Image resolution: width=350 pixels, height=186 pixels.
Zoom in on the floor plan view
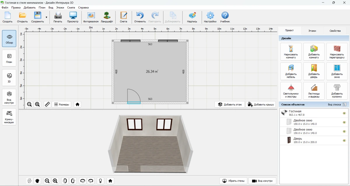point(37,104)
